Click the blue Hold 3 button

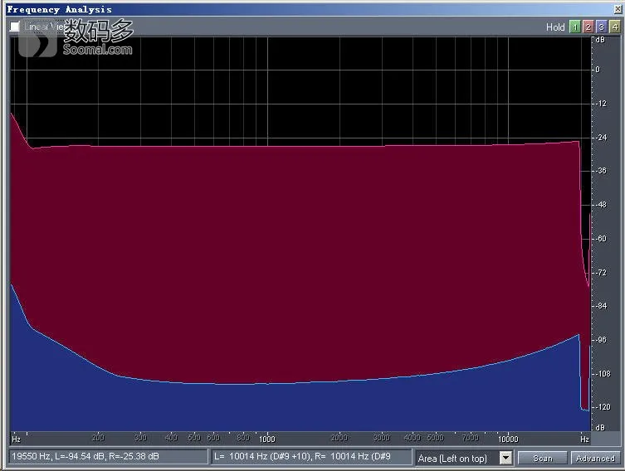(602, 27)
